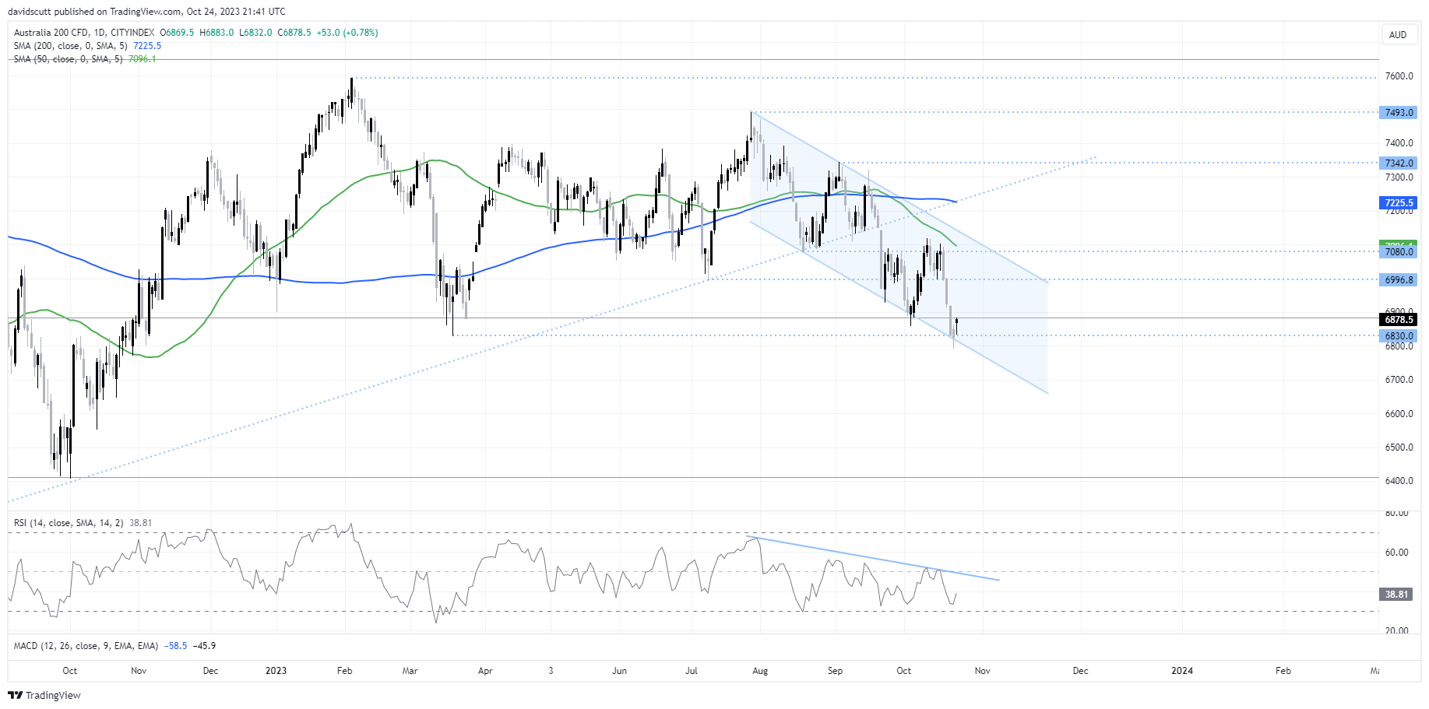The image size is (1429, 709).
Task: Click the Dec label after Nov on right time axis
Action: [x=1080, y=671]
